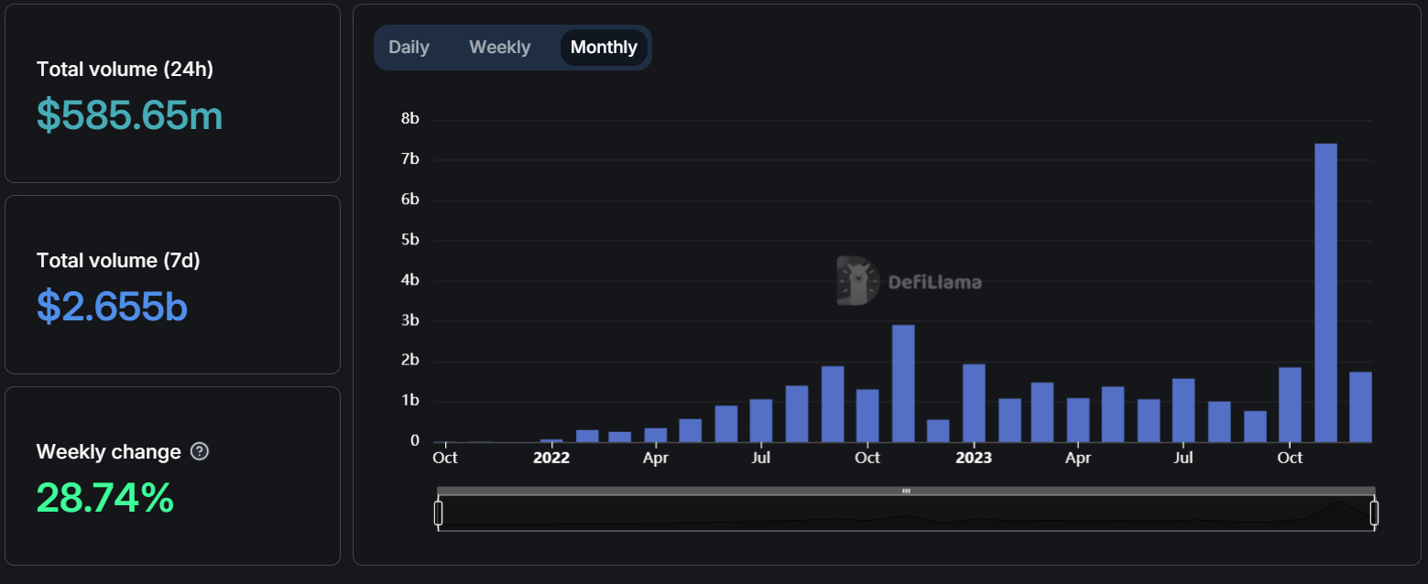This screenshot has height=584, width=1428.
Task: Select the Total volume (7d) value $2.655b
Action: [x=112, y=307]
